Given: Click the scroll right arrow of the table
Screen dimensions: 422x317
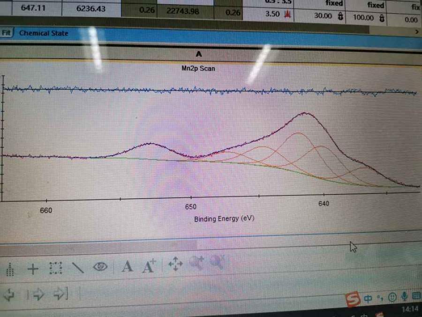Looking at the screenshot, I should tap(417, 32).
